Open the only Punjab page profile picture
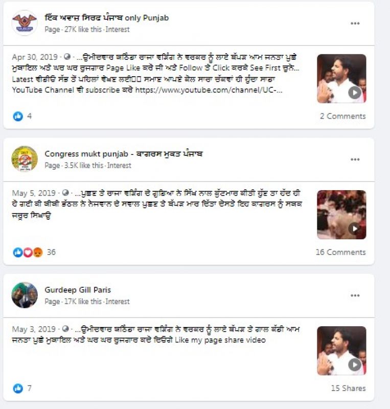This screenshot has width=390, height=409. [x=25, y=22]
